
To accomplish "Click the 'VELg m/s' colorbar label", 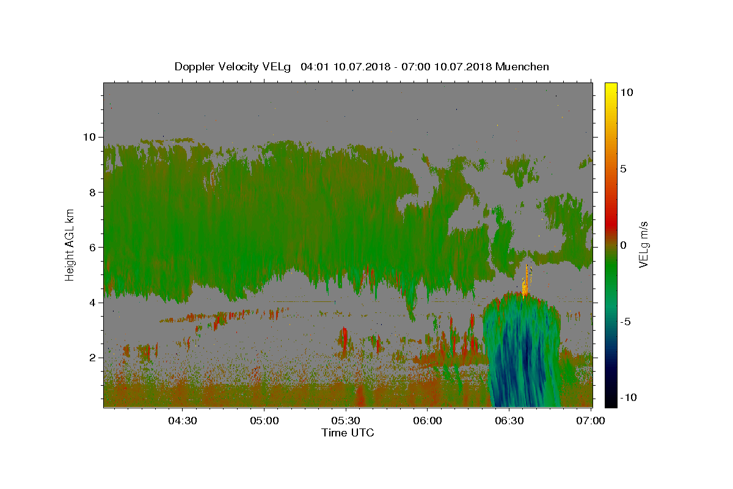I will (x=643, y=244).
